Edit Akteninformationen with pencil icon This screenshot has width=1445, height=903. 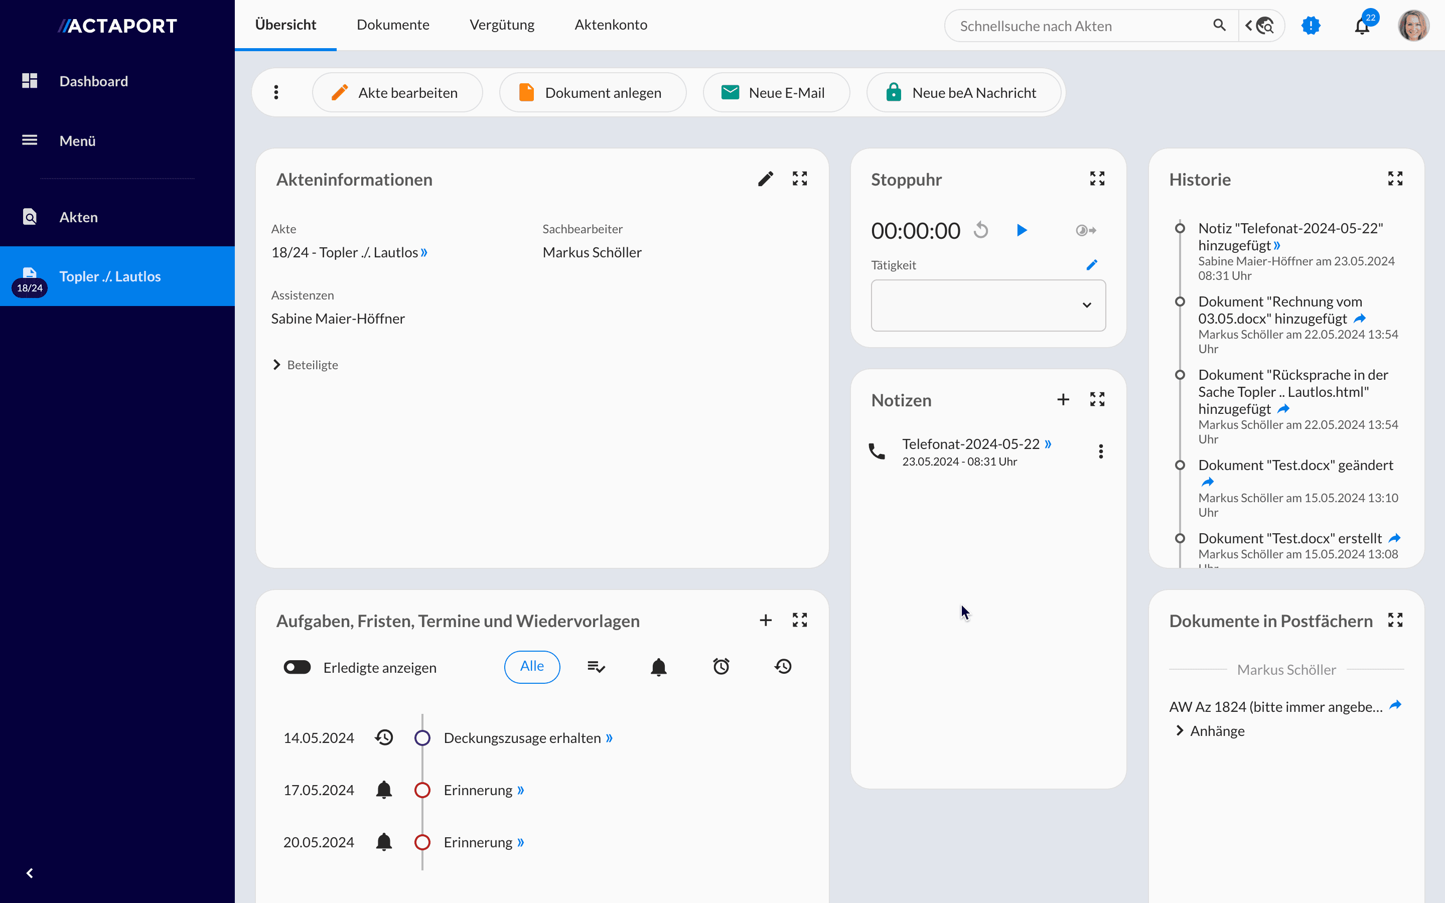(x=766, y=179)
